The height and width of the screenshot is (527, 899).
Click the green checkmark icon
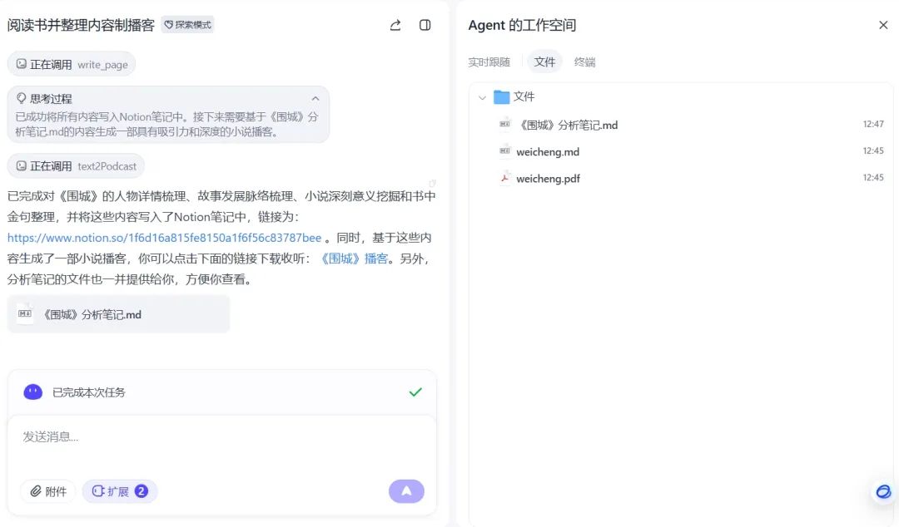click(415, 392)
